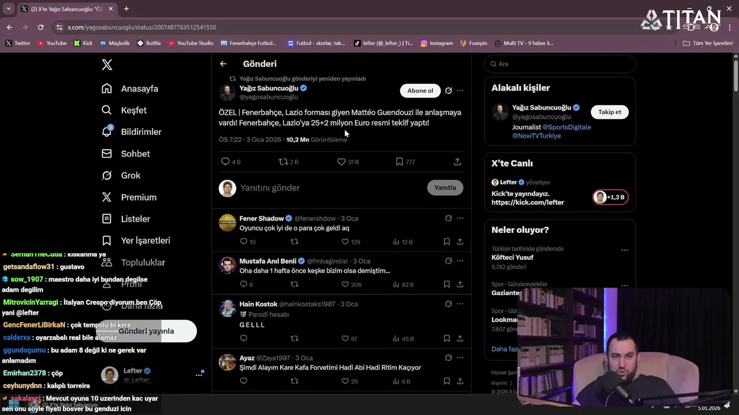Share Mustafa Anıl Benli's reply
This screenshot has height=415, width=739.
[x=460, y=284]
